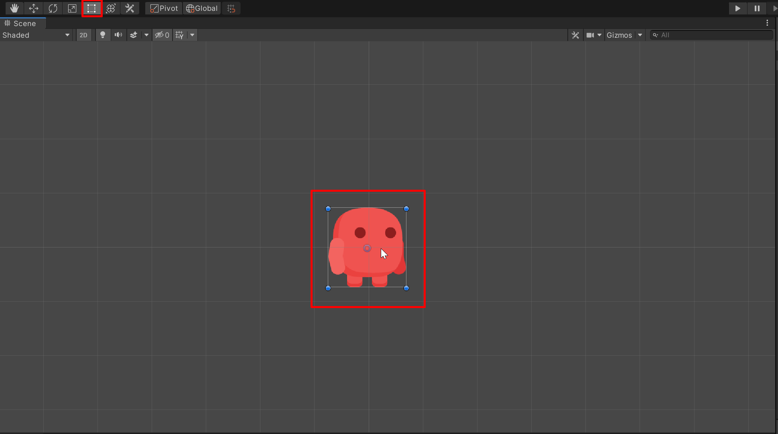Select the Rotate tool
Viewport: 778px width, 434px height.
tap(53, 8)
